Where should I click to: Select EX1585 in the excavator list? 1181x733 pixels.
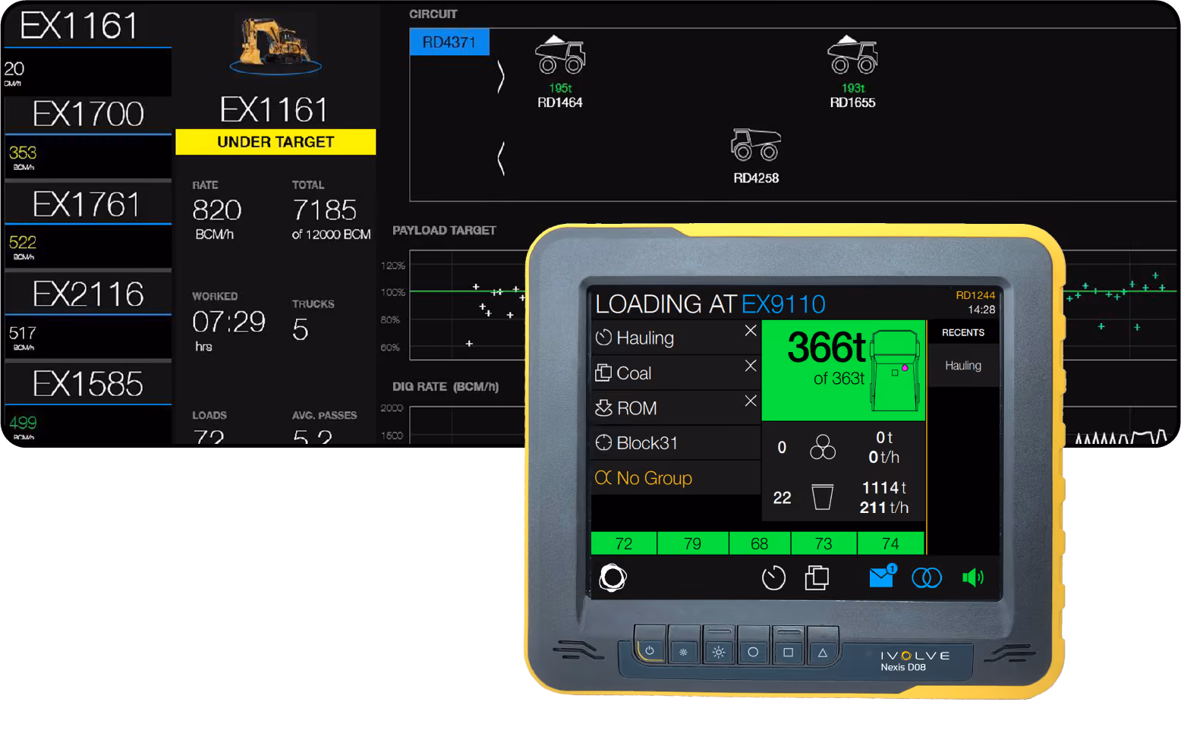pyautogui.click(x=87, y=402)
